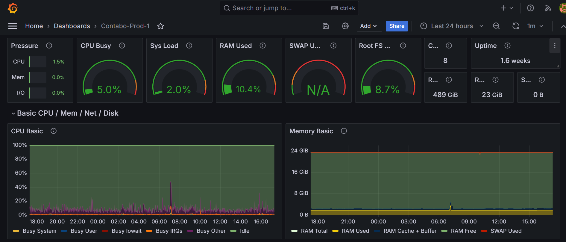The height and width of the screenshot is (242, 566).
Task: Navigate to Dashboards breadcrumb
Action: point(72,26)
